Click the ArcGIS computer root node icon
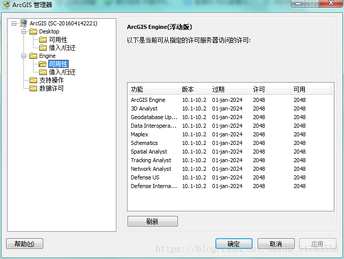This screenshot has height=259, width=344. (23, 23)
